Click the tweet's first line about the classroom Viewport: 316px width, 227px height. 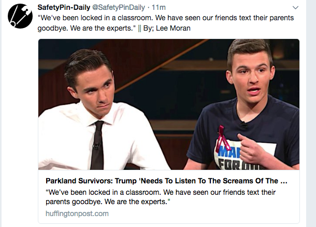click(x=166, y=18)
